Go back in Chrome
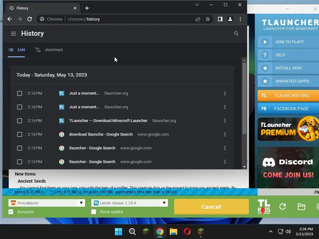Image resolution: width=319 pixels, height=239 pixels. (x=10, y=19)
